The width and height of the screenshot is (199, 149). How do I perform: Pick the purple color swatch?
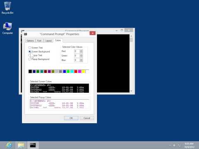(49, 71)
